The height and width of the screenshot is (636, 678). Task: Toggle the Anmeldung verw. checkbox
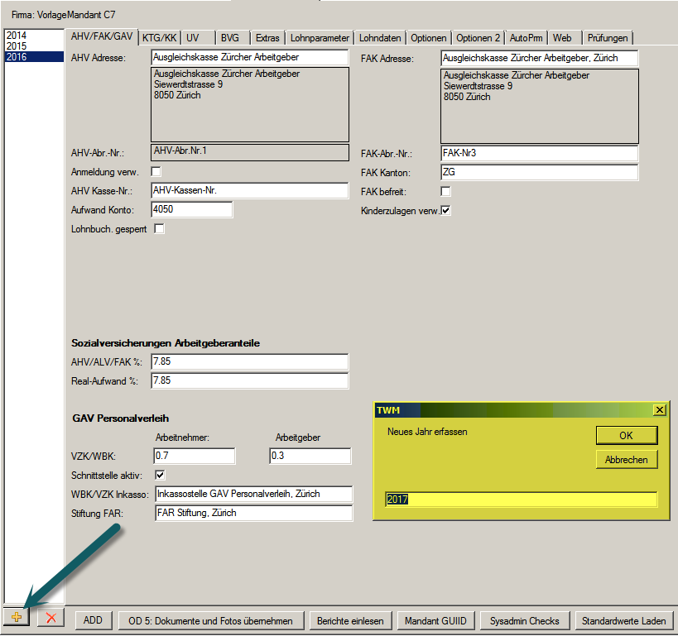click(156, 171)
